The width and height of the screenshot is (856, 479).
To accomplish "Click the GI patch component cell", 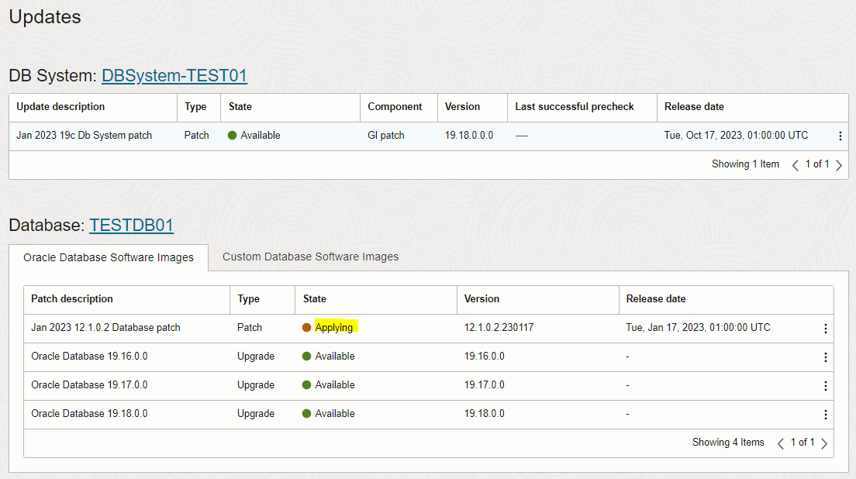I will [x=386, y=136].
